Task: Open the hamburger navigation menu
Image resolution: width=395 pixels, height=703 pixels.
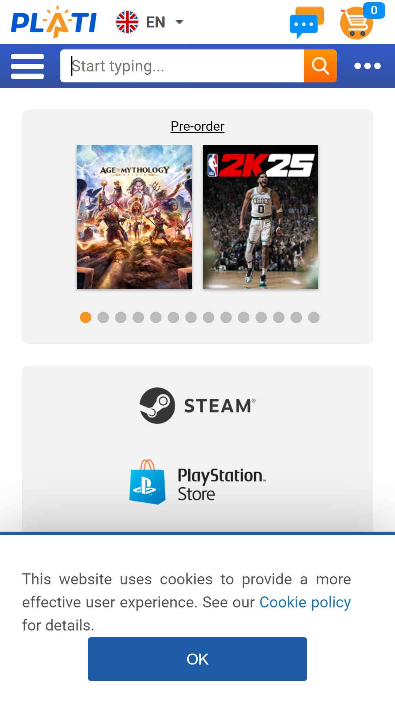Action: coord(27,66)
